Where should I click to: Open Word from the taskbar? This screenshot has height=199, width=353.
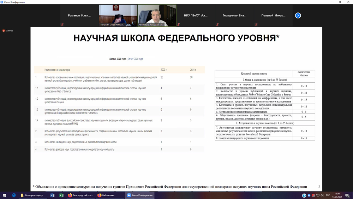pyautogui.click(x=52, y=195)
